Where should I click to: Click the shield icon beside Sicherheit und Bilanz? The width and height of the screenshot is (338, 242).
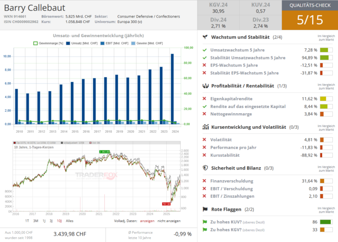coord(205,168)
